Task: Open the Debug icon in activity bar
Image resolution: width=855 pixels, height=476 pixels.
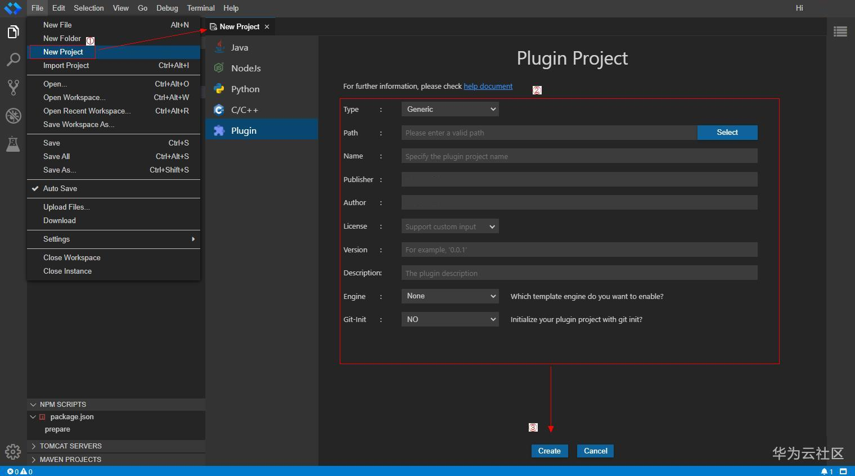Action: pyautogui.click(x=13, y=116)
